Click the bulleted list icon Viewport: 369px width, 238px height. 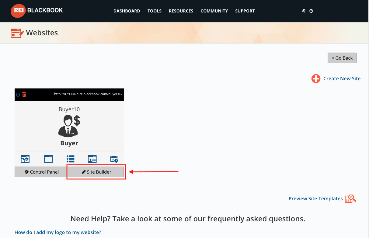71,159
